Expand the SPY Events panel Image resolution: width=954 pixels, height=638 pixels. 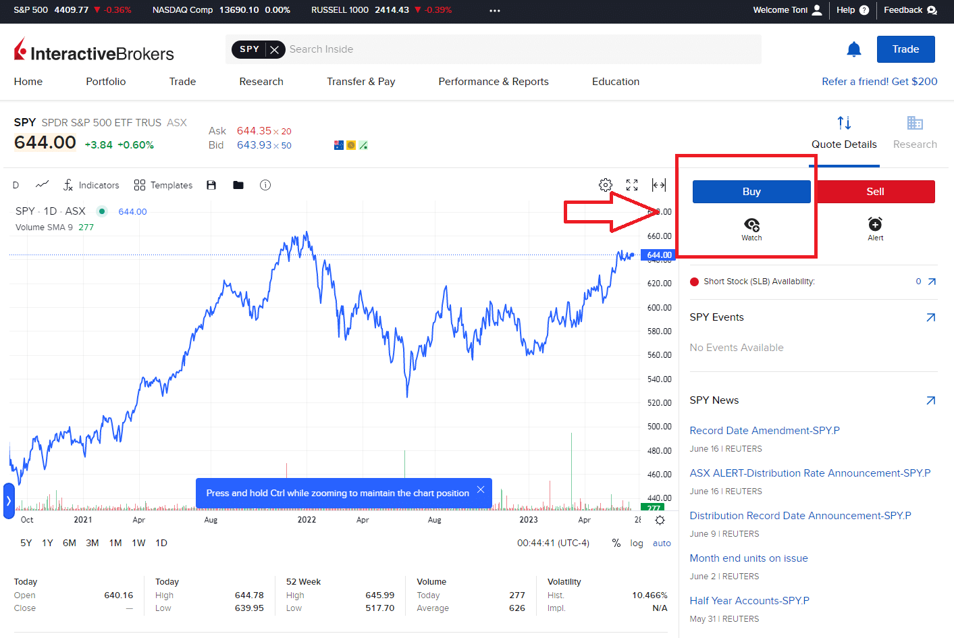click(x=931, y=317)
